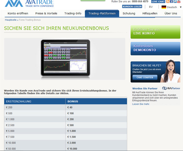
Task: Click the RSS feed icon
Action: tap(168, 1)
